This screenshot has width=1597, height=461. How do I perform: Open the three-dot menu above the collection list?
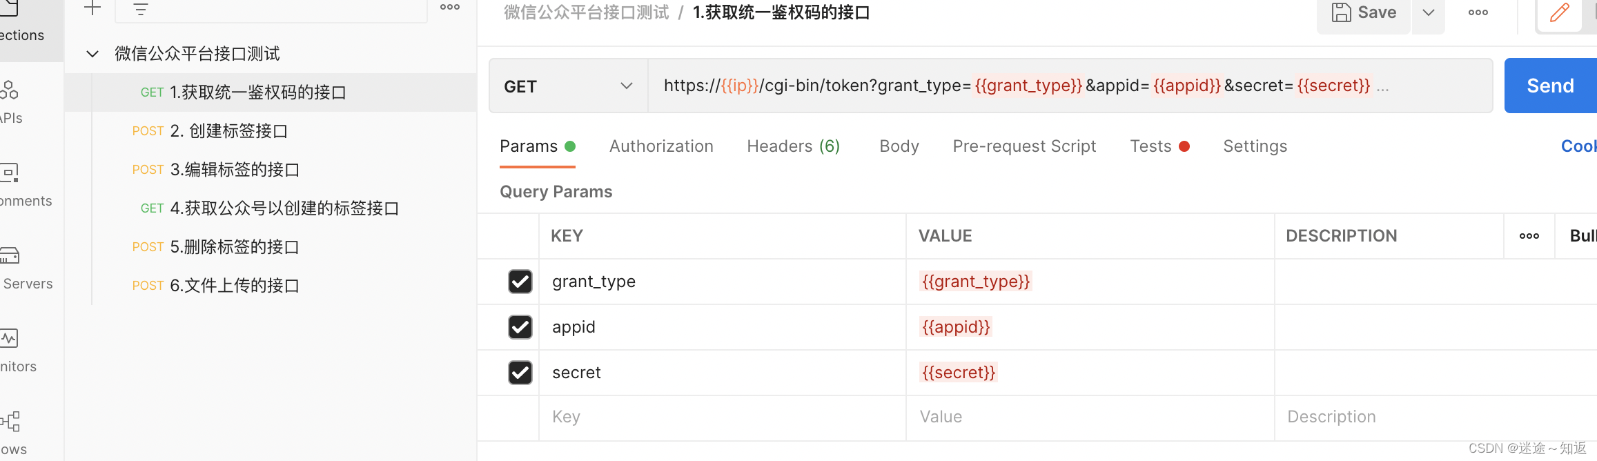(x=450, y=7)
